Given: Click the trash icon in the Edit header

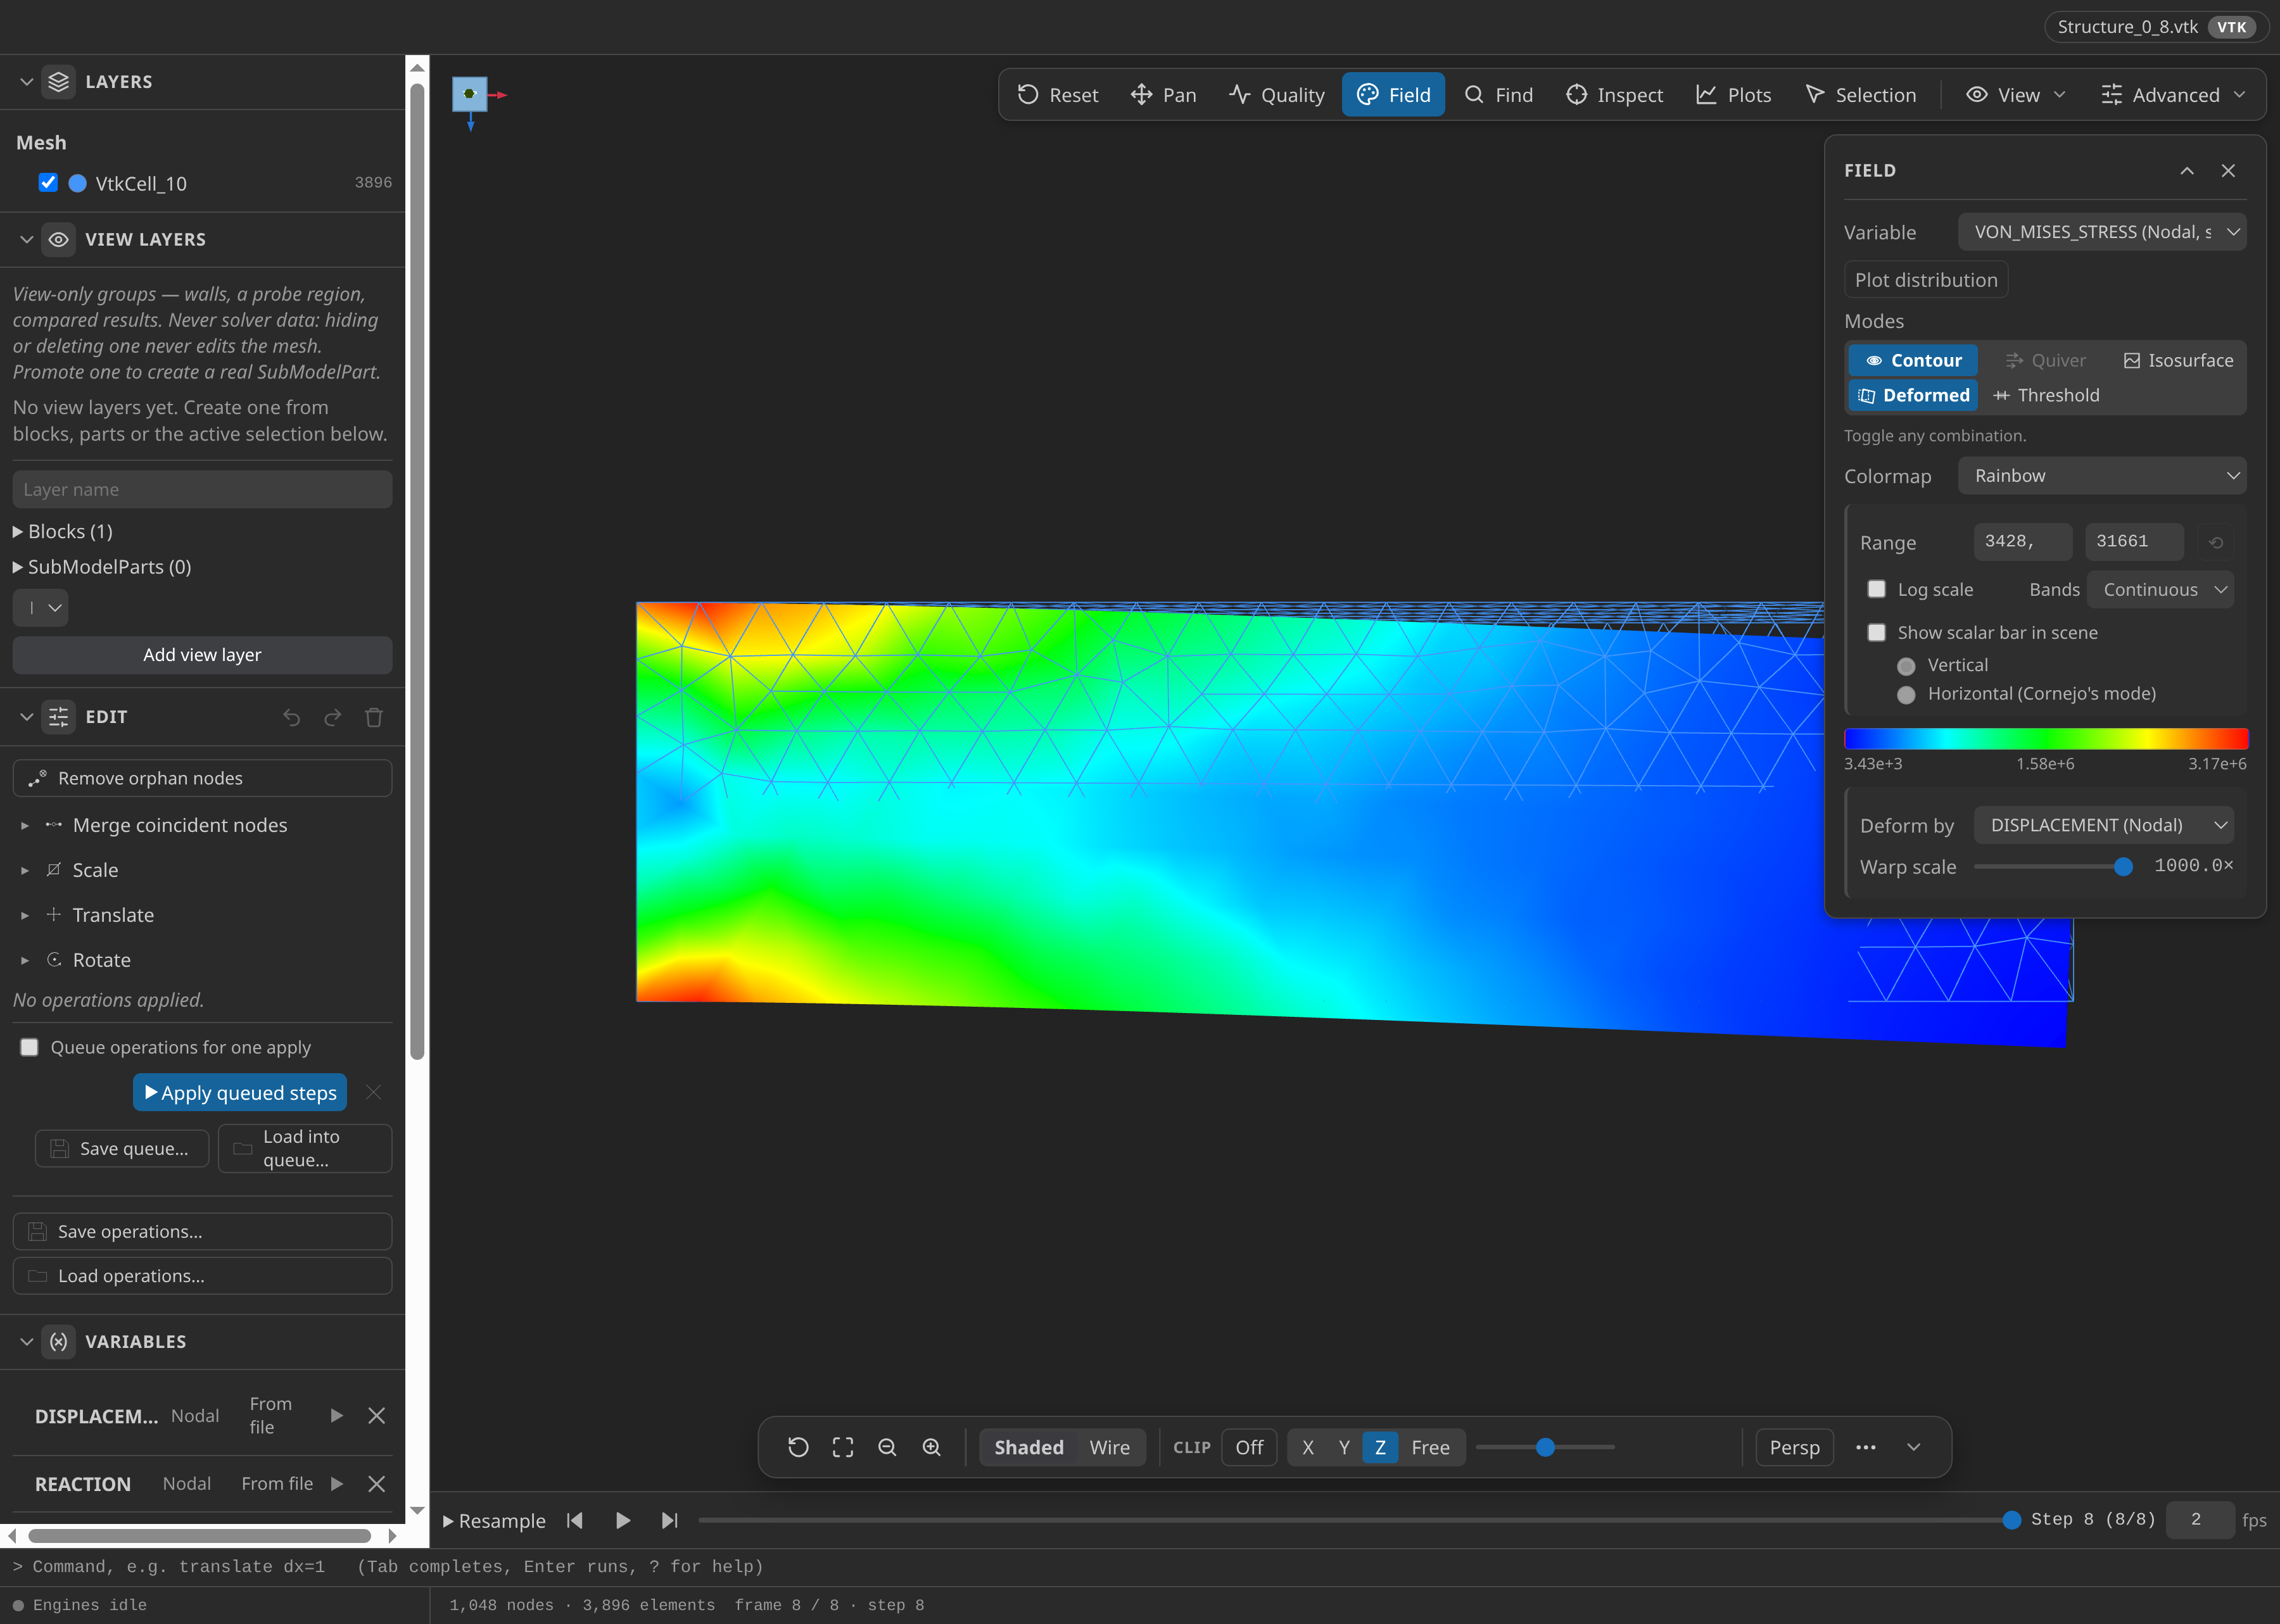Looking at the screenshot, I should (374, 717).
